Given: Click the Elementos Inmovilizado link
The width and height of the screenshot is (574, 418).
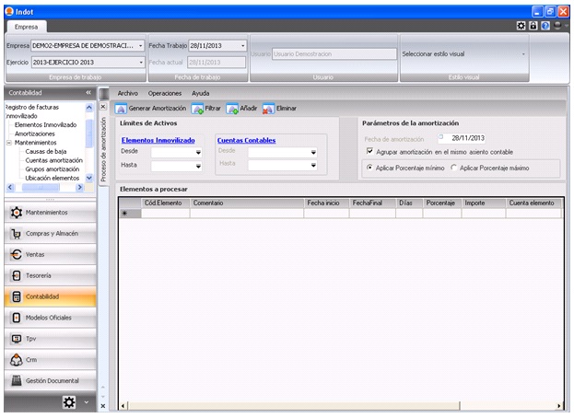Looking at the screenshot, I should tap(158, 140).
